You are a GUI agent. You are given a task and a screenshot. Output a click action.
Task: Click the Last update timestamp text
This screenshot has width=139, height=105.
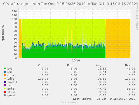click(x=104, y=99)
